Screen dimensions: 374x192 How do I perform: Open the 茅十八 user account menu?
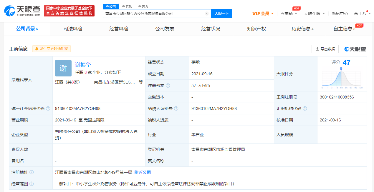coord(362,14)
